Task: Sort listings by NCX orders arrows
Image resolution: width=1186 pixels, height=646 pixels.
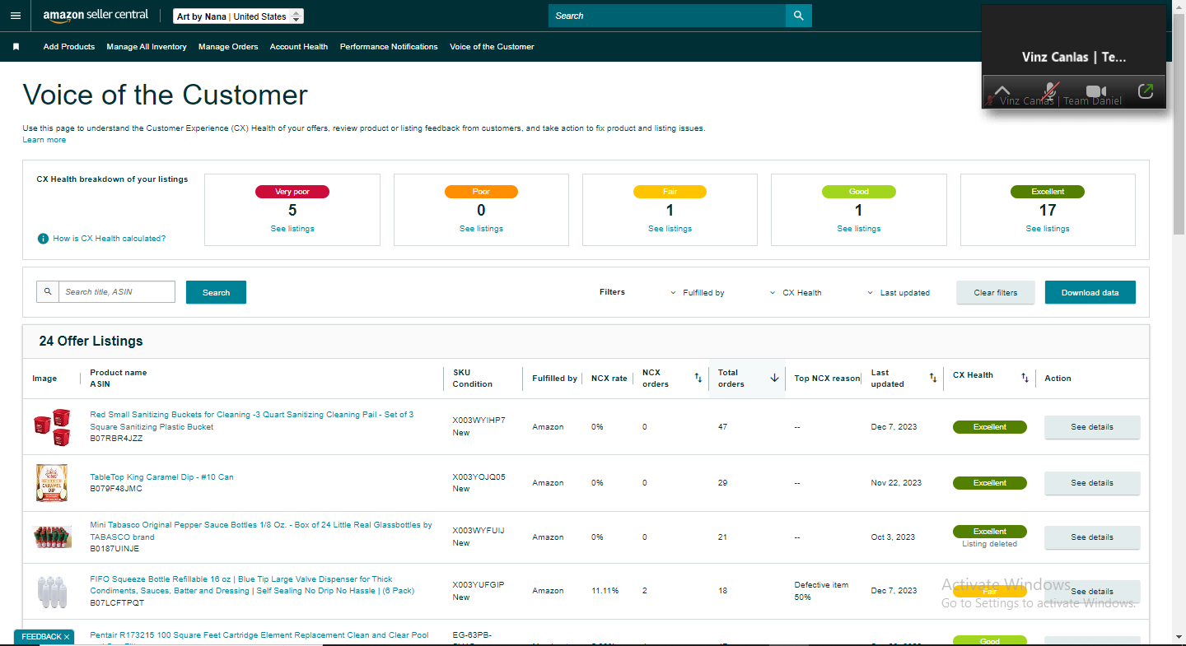Action: (x=698, y=378)
